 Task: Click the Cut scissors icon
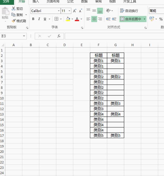pos(13,9)
